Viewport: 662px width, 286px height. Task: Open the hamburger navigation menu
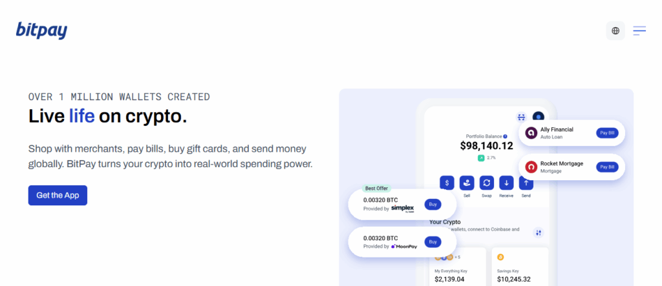[x=639, y=30]
